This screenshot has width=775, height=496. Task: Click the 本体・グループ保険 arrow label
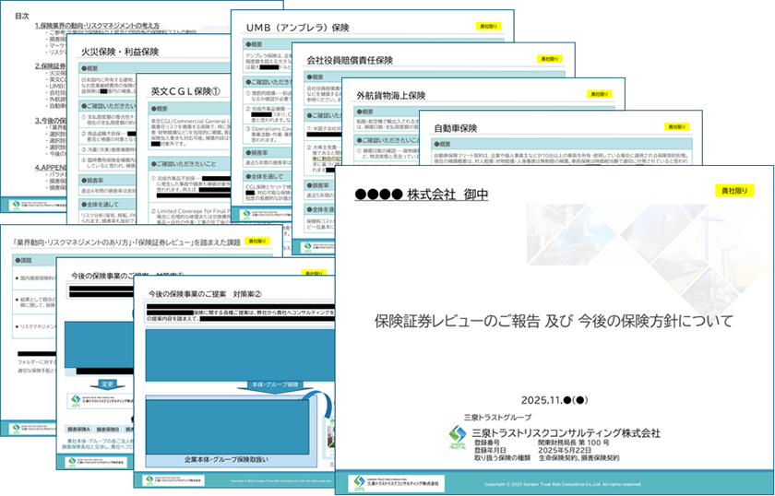click(274, 384)
